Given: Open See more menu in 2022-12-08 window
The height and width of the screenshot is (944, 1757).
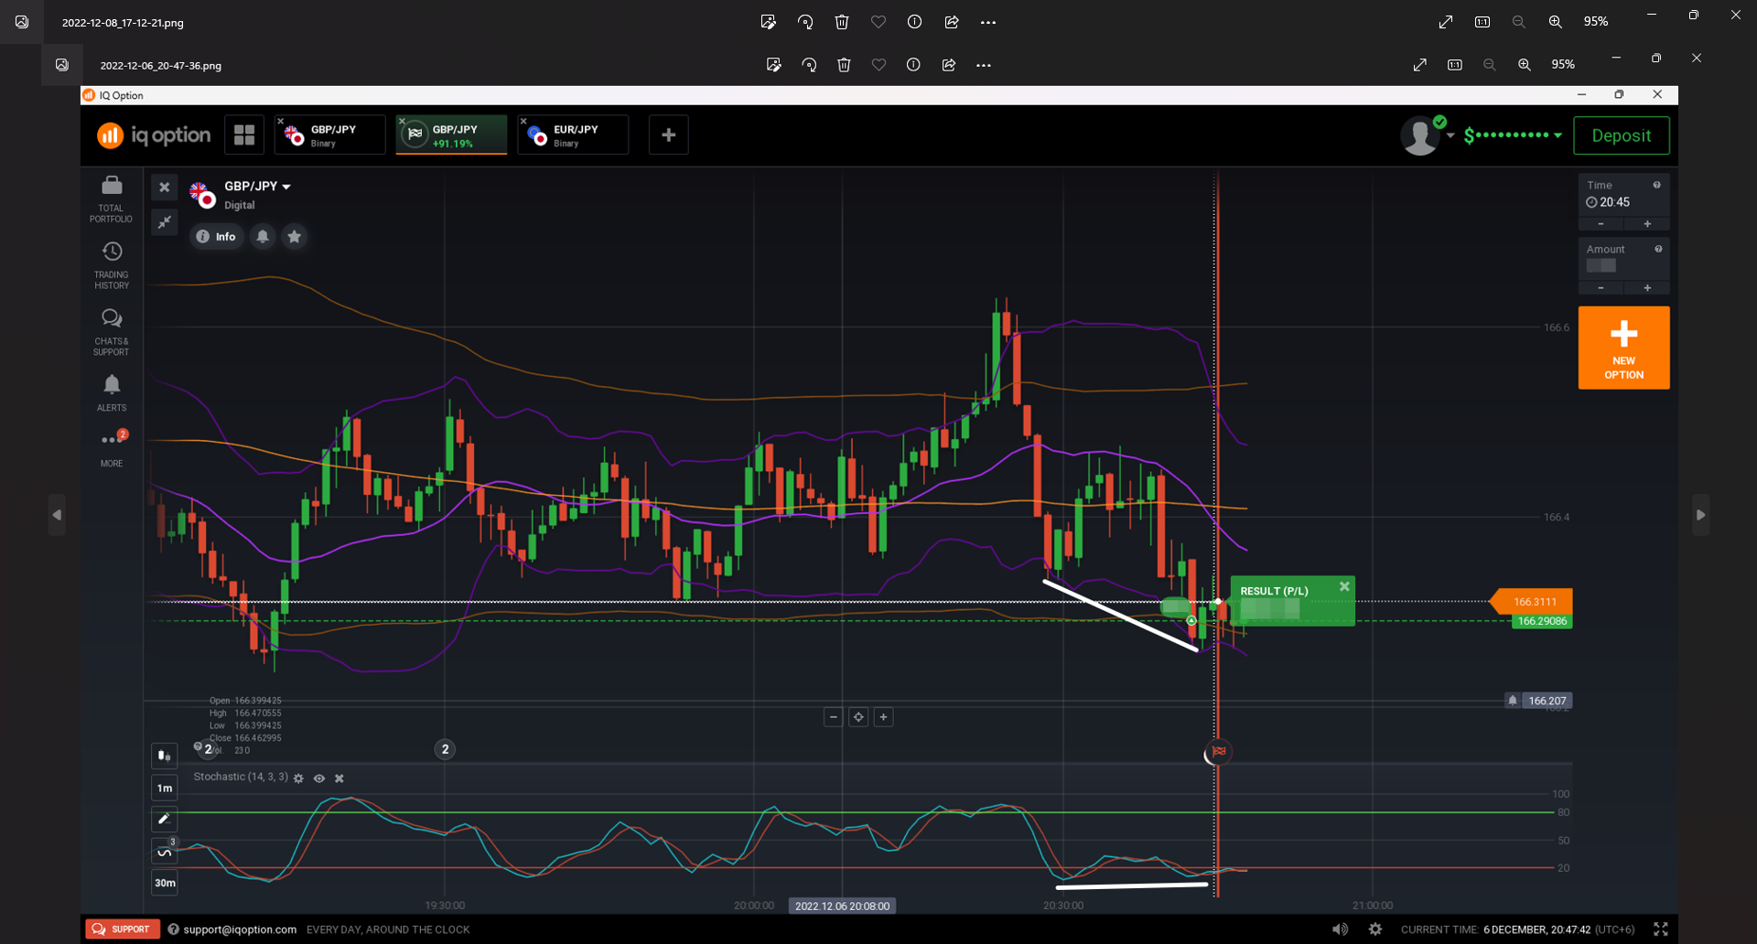Looking at the screenshot, I should (988, 22).
